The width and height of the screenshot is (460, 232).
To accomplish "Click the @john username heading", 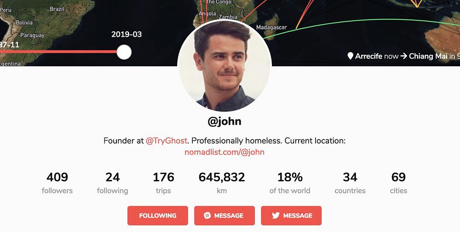I will tap(224, 121).
